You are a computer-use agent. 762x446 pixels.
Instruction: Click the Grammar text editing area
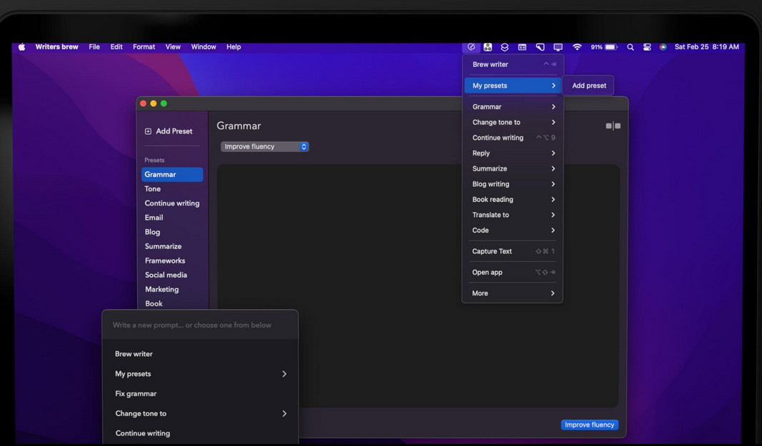pos(418,285)
